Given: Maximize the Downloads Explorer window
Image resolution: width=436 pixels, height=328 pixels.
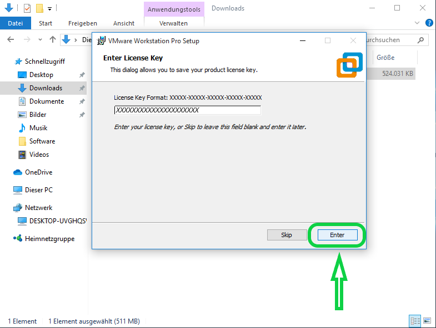Looking at the screenshot, I should (x=397, y=8).
